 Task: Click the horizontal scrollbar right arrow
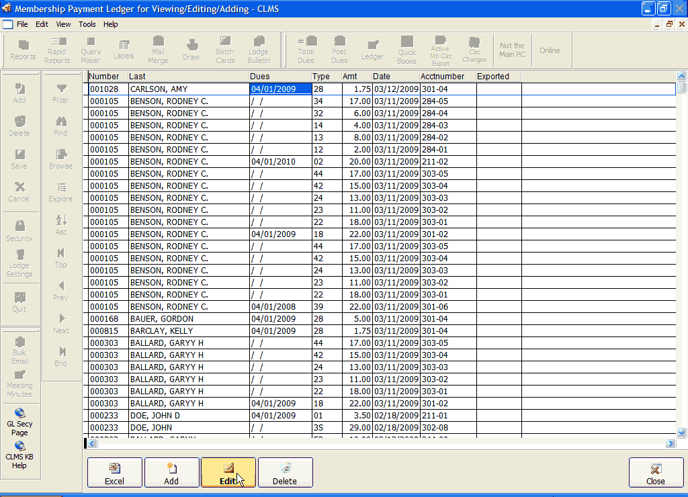[x=671, y=443]
